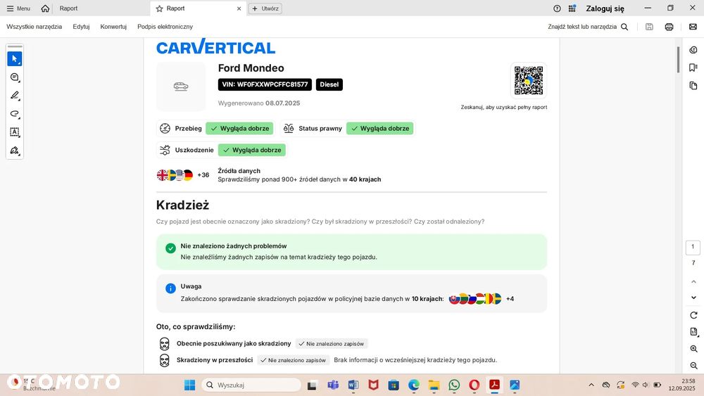
Task: Share document via envelope icon
Action: point(693,27)
